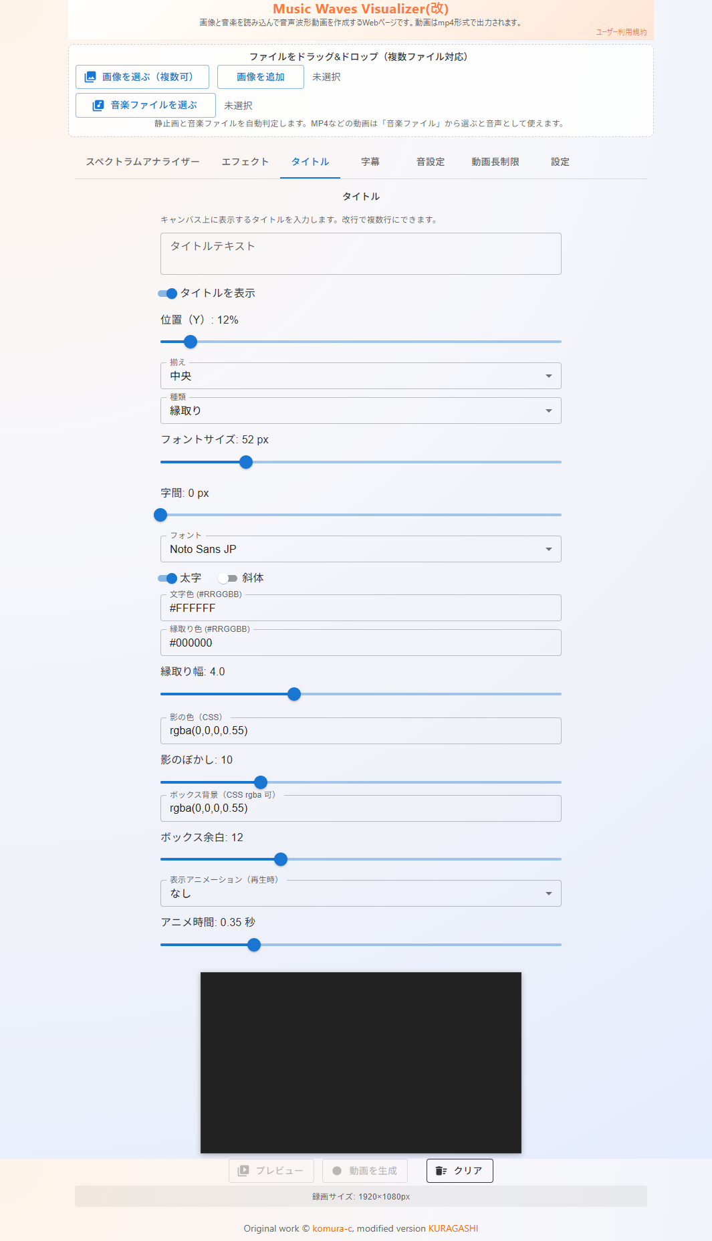
Task: Enable the 斜体 italic toggle
Action: click(x=227, y=578)
